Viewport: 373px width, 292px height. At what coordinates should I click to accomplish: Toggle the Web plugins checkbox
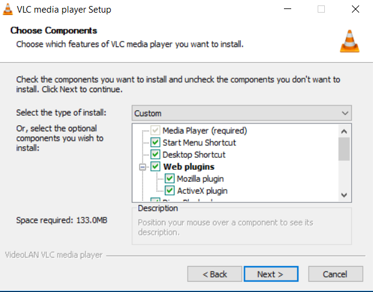(x=156, y=167)
